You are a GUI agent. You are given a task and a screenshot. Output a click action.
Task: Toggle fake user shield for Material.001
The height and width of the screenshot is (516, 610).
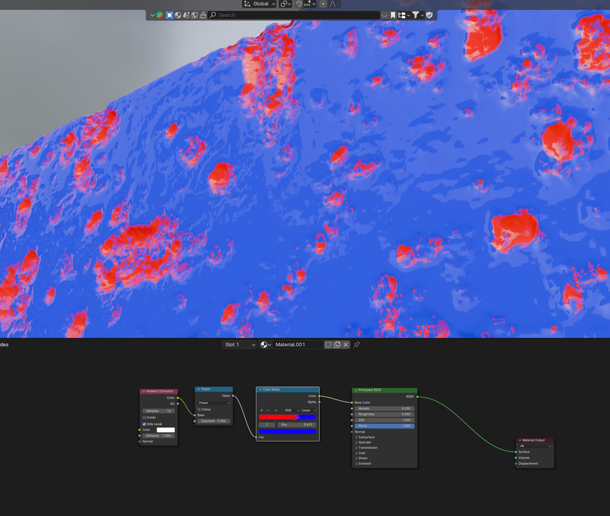pyautogui.click(x=328, y=345)
